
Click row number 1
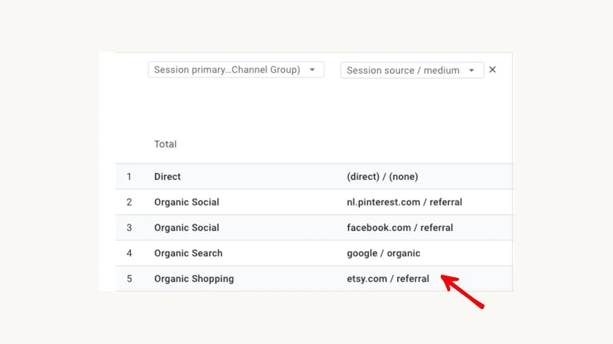(x=129, y=177)
